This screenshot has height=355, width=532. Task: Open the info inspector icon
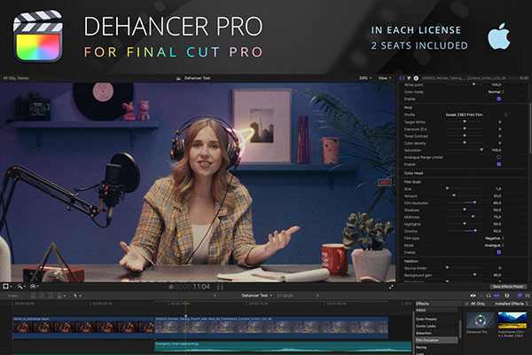(x=416, y=78)
